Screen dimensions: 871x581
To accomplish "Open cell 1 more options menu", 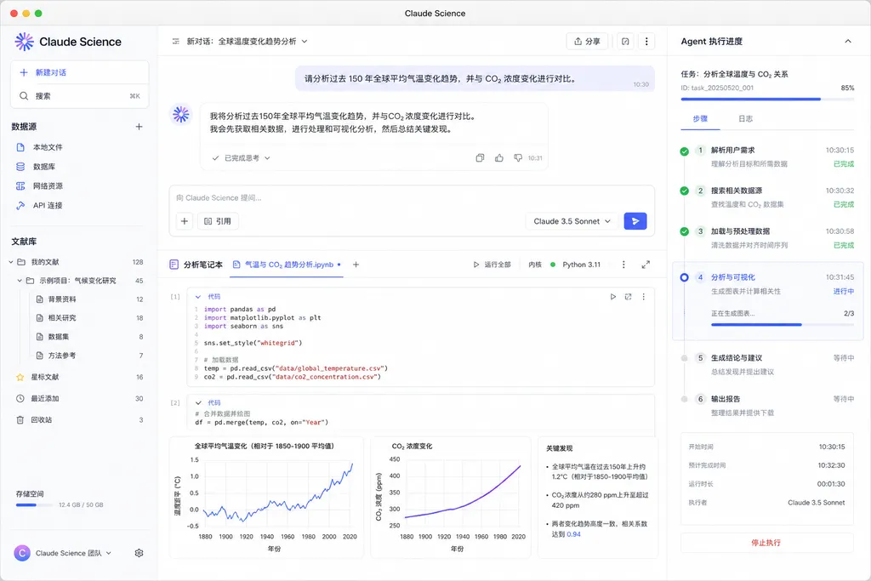I will pyautogui.click(x=643, y=297).
